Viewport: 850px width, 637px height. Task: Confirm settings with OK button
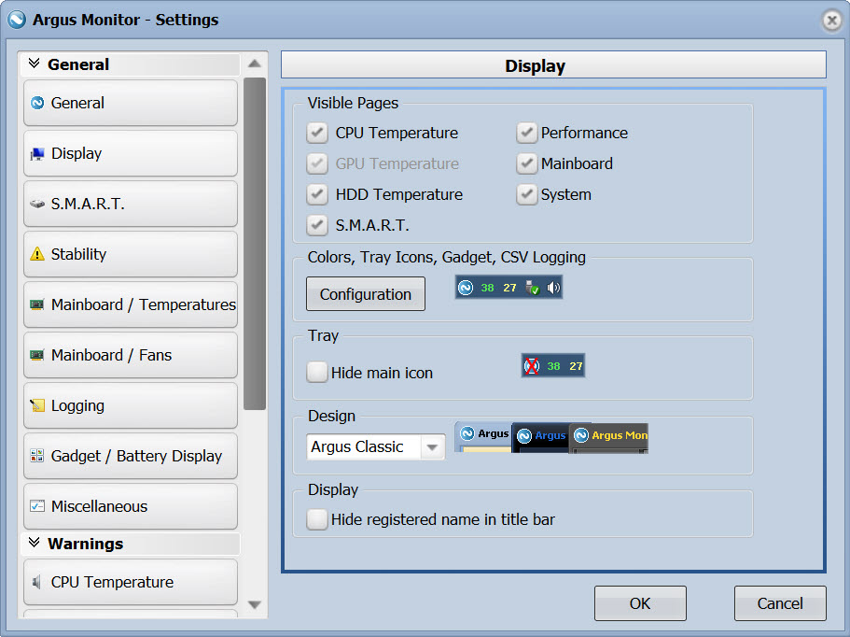(640, 603)
